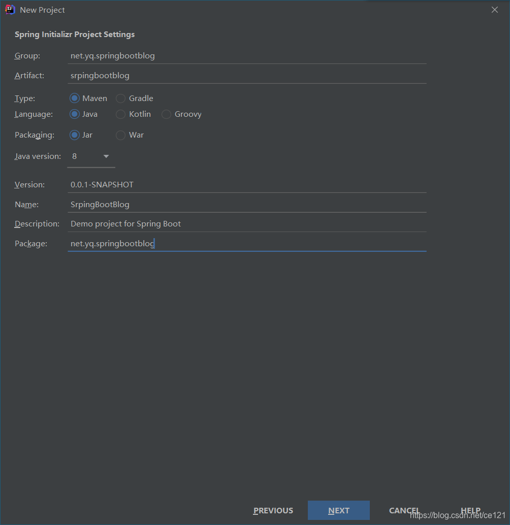510x525 pixels.
Task: Open the Java version dropdown
Action: pyautogui.click(x=91, y=156)
